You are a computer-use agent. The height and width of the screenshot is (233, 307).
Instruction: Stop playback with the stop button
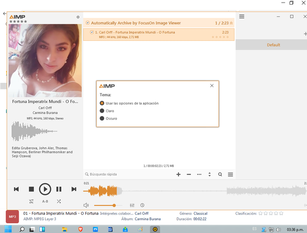(x=31, y=189)
